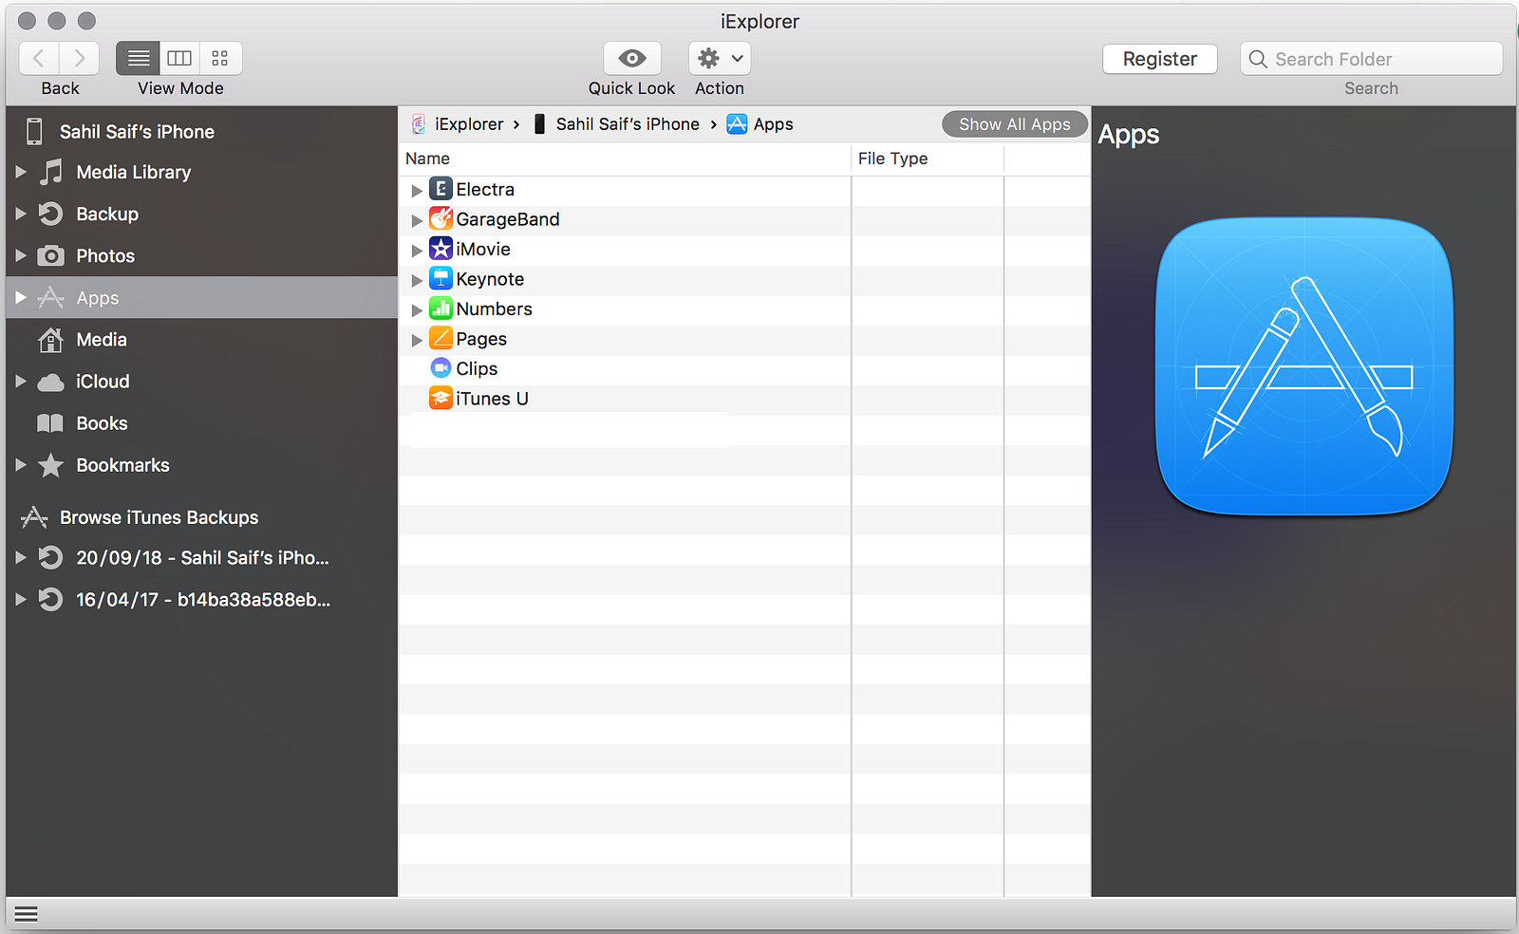Screen dimensions: 1519x934
Task: Switch to column view mode
Action: tap(179, 58)
